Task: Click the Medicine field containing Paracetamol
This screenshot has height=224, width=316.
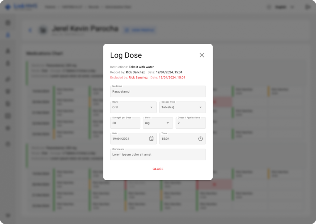Action: (158, 92)
